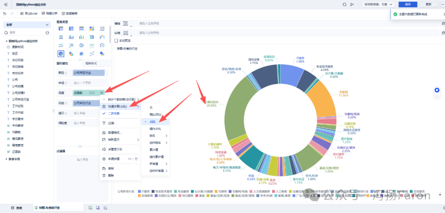Select the 工作经验 field
445x213 pixels.
tap(18, 106)
